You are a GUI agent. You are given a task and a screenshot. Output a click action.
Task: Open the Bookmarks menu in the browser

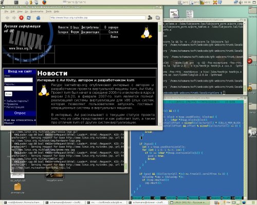(x=37, y=11)
